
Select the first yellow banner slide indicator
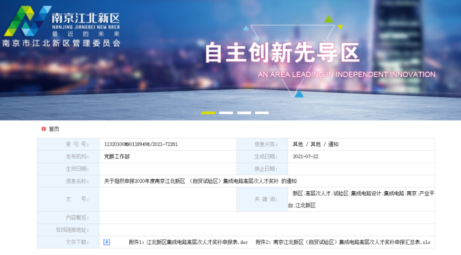(209, 113)
